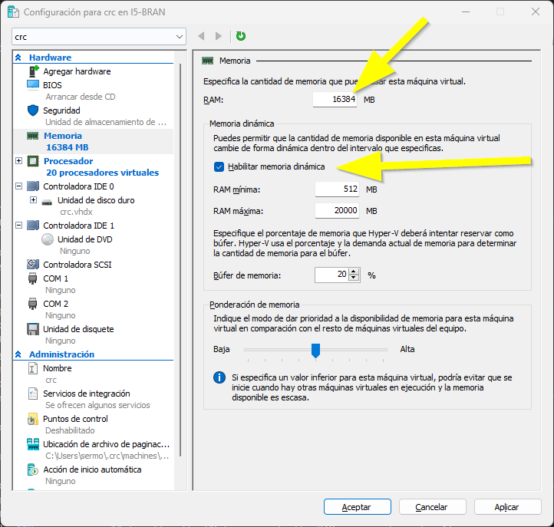Image resolution: width=554 pixels, height=527 pixels.
Task: Click the green refresh icon in toolbar
Action: point(241,36)
